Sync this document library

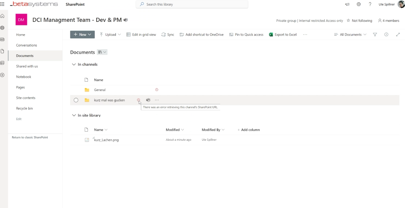[168, 34]
